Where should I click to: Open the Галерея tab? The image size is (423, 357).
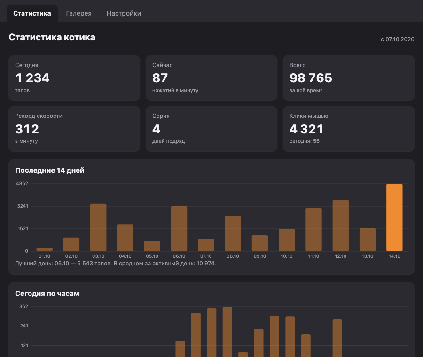pos(78,13)
